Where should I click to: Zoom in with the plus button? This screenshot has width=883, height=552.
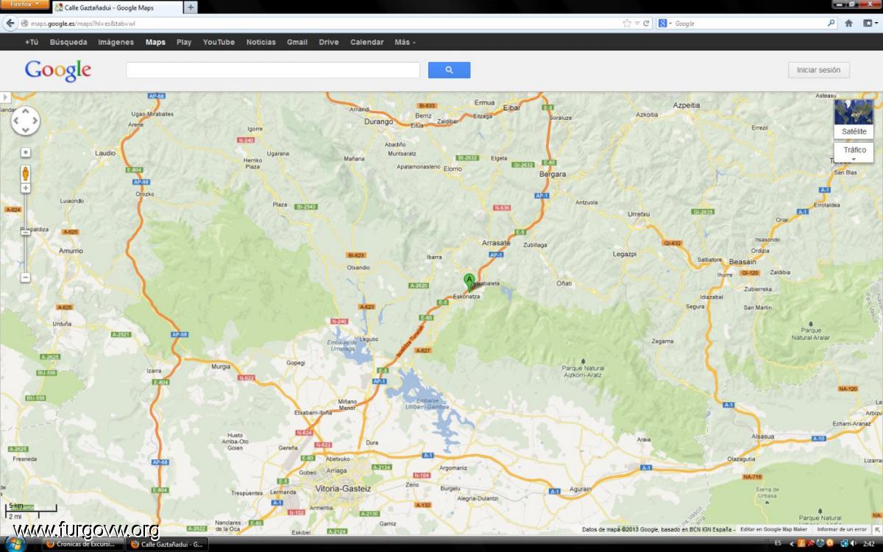26,188
